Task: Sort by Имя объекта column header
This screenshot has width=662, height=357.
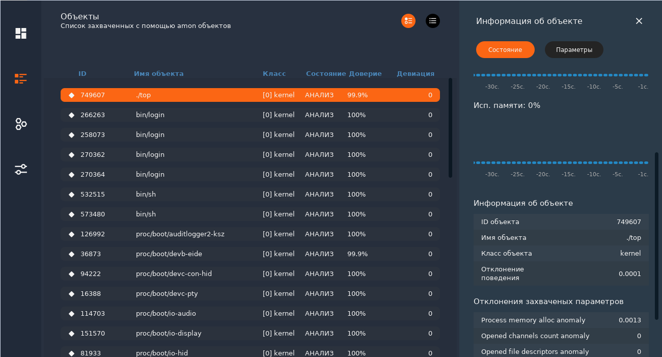Action: (x=158, y=74)
